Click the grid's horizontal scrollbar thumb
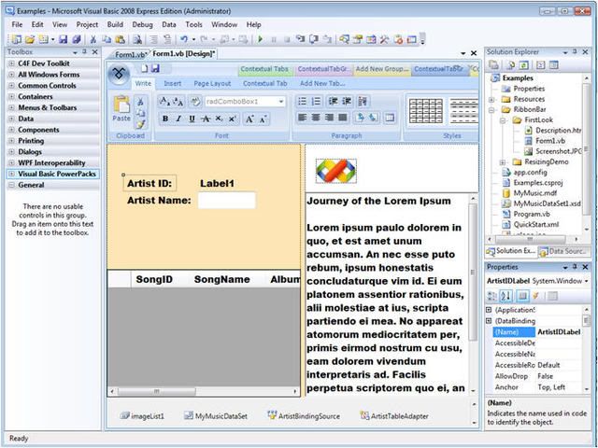The image size is (598, 448). tap(156, 391)
